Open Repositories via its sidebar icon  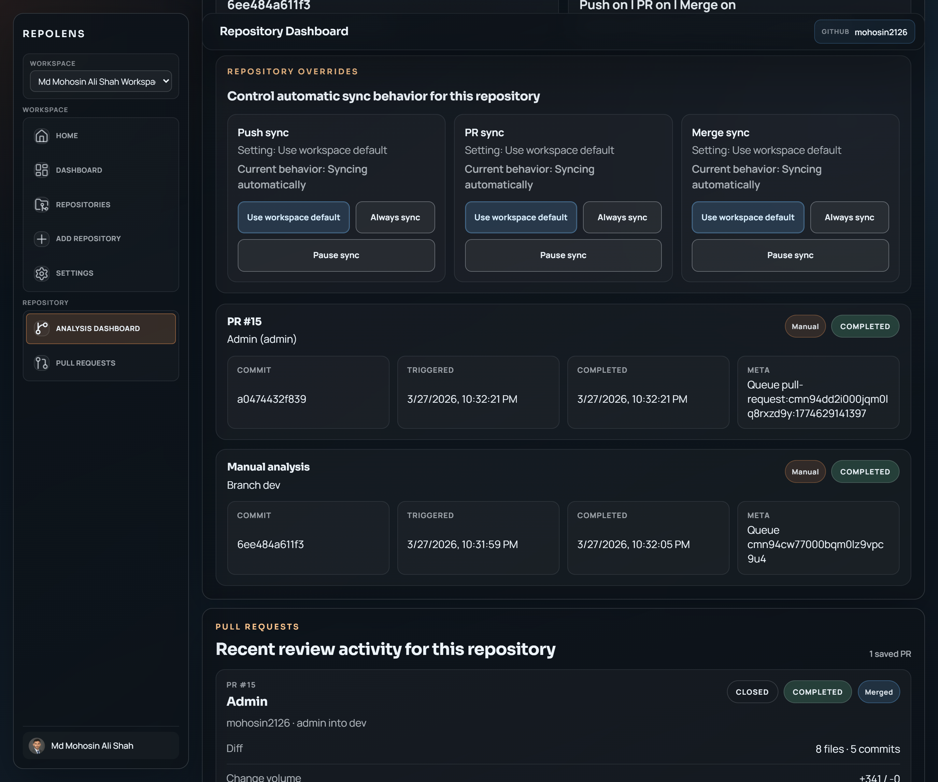[x=42, y=205]
